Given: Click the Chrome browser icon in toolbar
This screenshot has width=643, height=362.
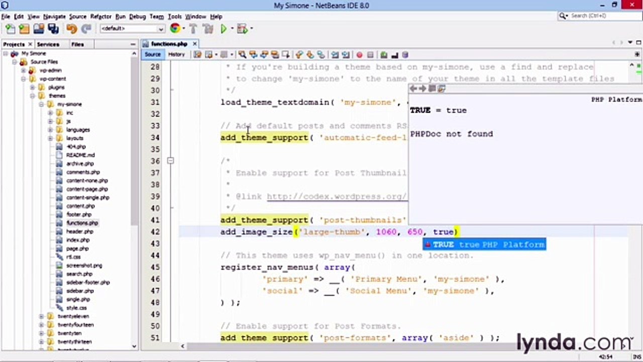Looking at the screenshot, I should click(175, 29).
